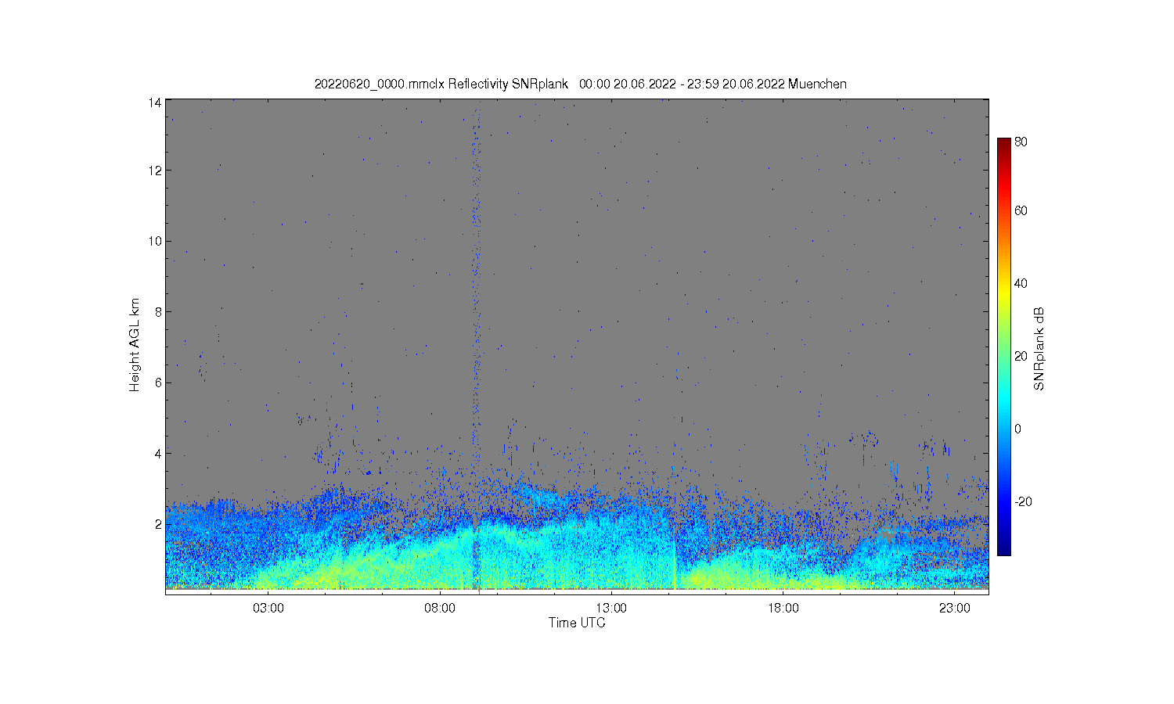Click the Height AGL km axis label
The height and width of the screenshot is (704, 1174).
pos(135,345)
